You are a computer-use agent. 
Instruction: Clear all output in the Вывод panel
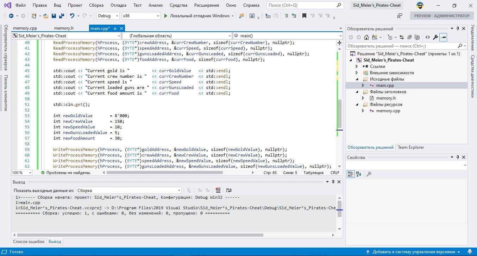[218, 190]
